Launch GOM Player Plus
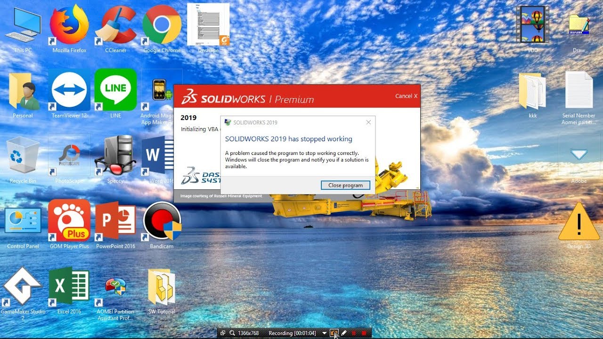603x339 pixels. [69, 225]
